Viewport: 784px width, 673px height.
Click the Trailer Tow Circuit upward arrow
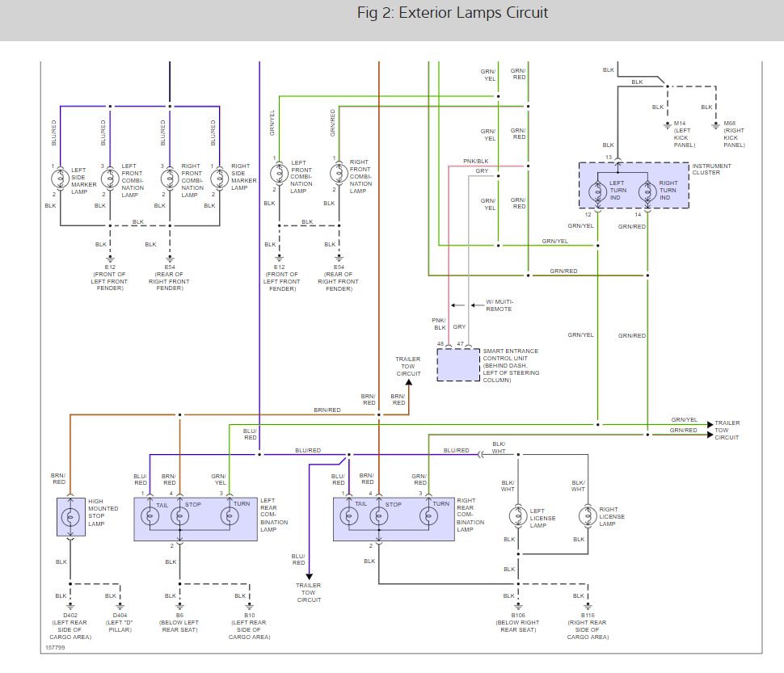tap(408, 382)
